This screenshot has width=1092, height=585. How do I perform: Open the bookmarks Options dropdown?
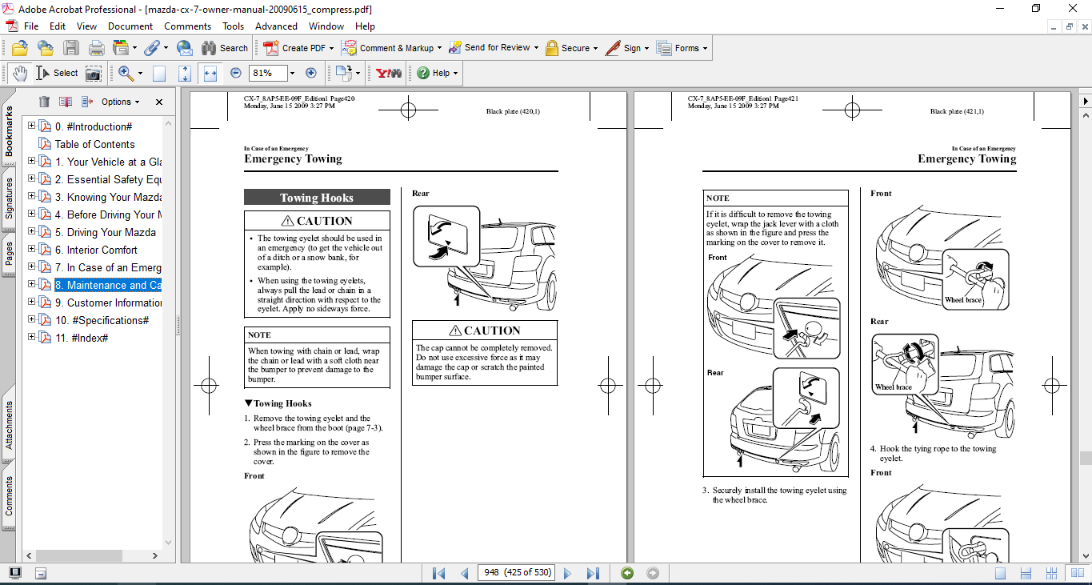click(120, 102)
